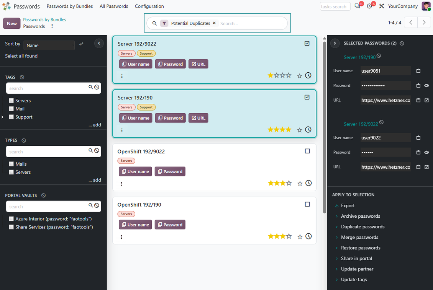Uncheck Server 192/9022 card selection box
This screenshot has height=290, width=433.
(307, 43)
